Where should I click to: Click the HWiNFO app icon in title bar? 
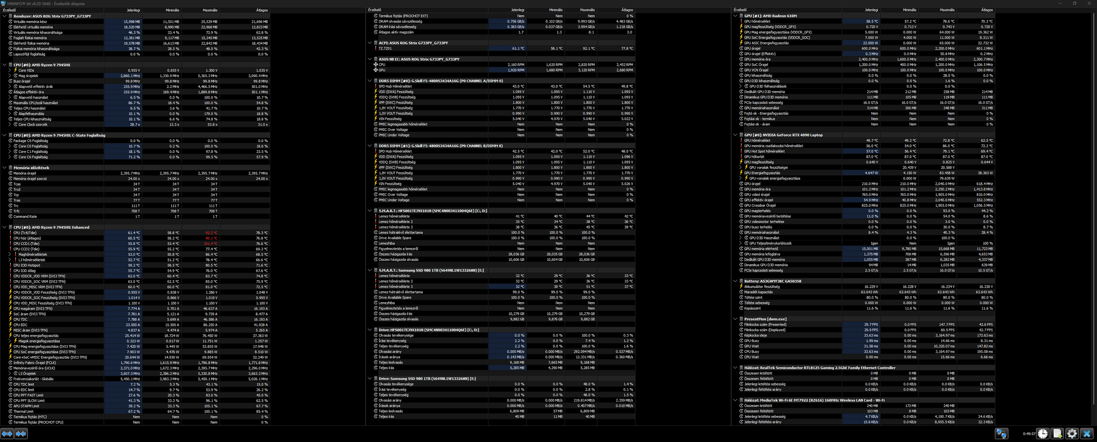3,4
